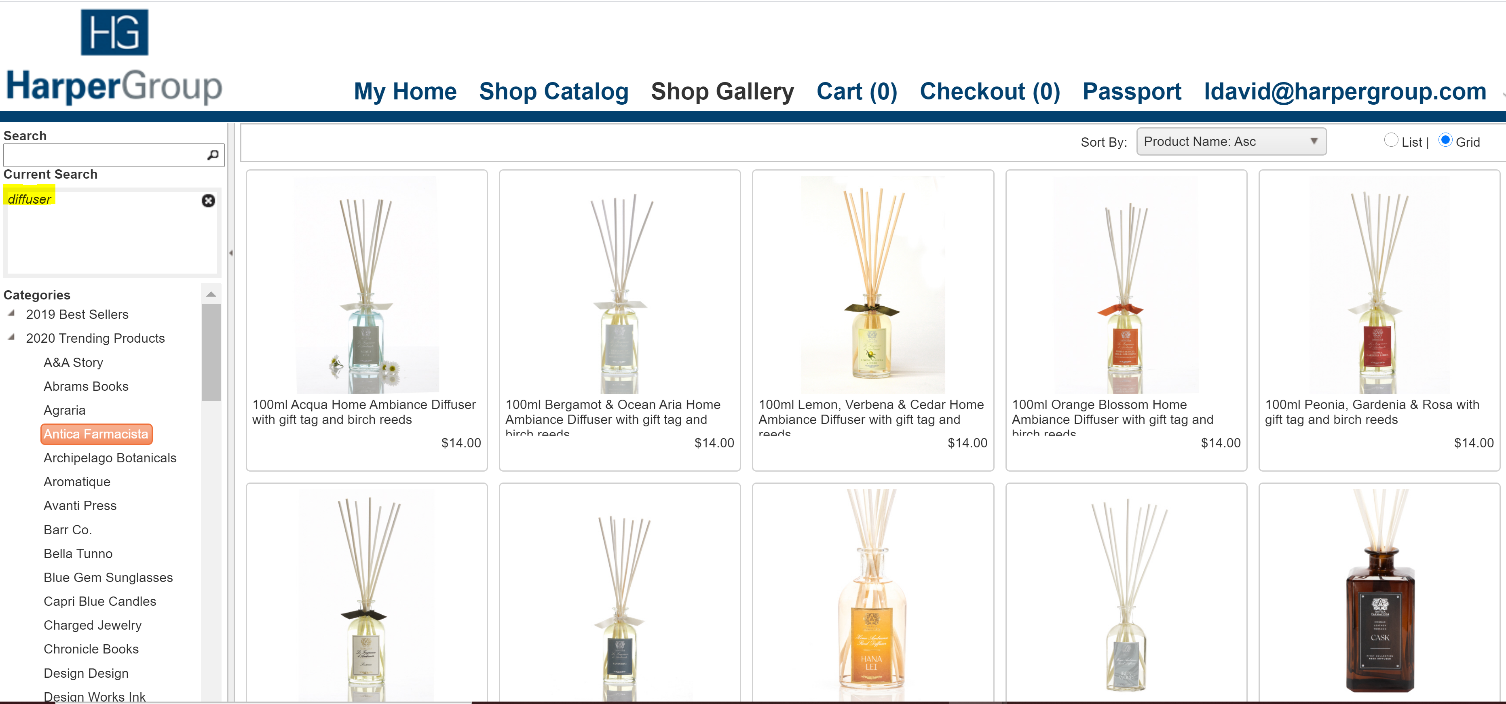The height and width of the screenshot is (704, 1506).
Task: Collapse the 2020 Trending Products category
Action: (11, 338)
